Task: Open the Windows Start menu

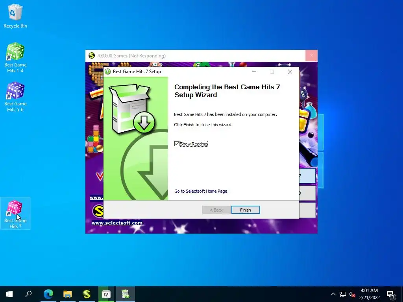Action: click(x=9, y=294)
